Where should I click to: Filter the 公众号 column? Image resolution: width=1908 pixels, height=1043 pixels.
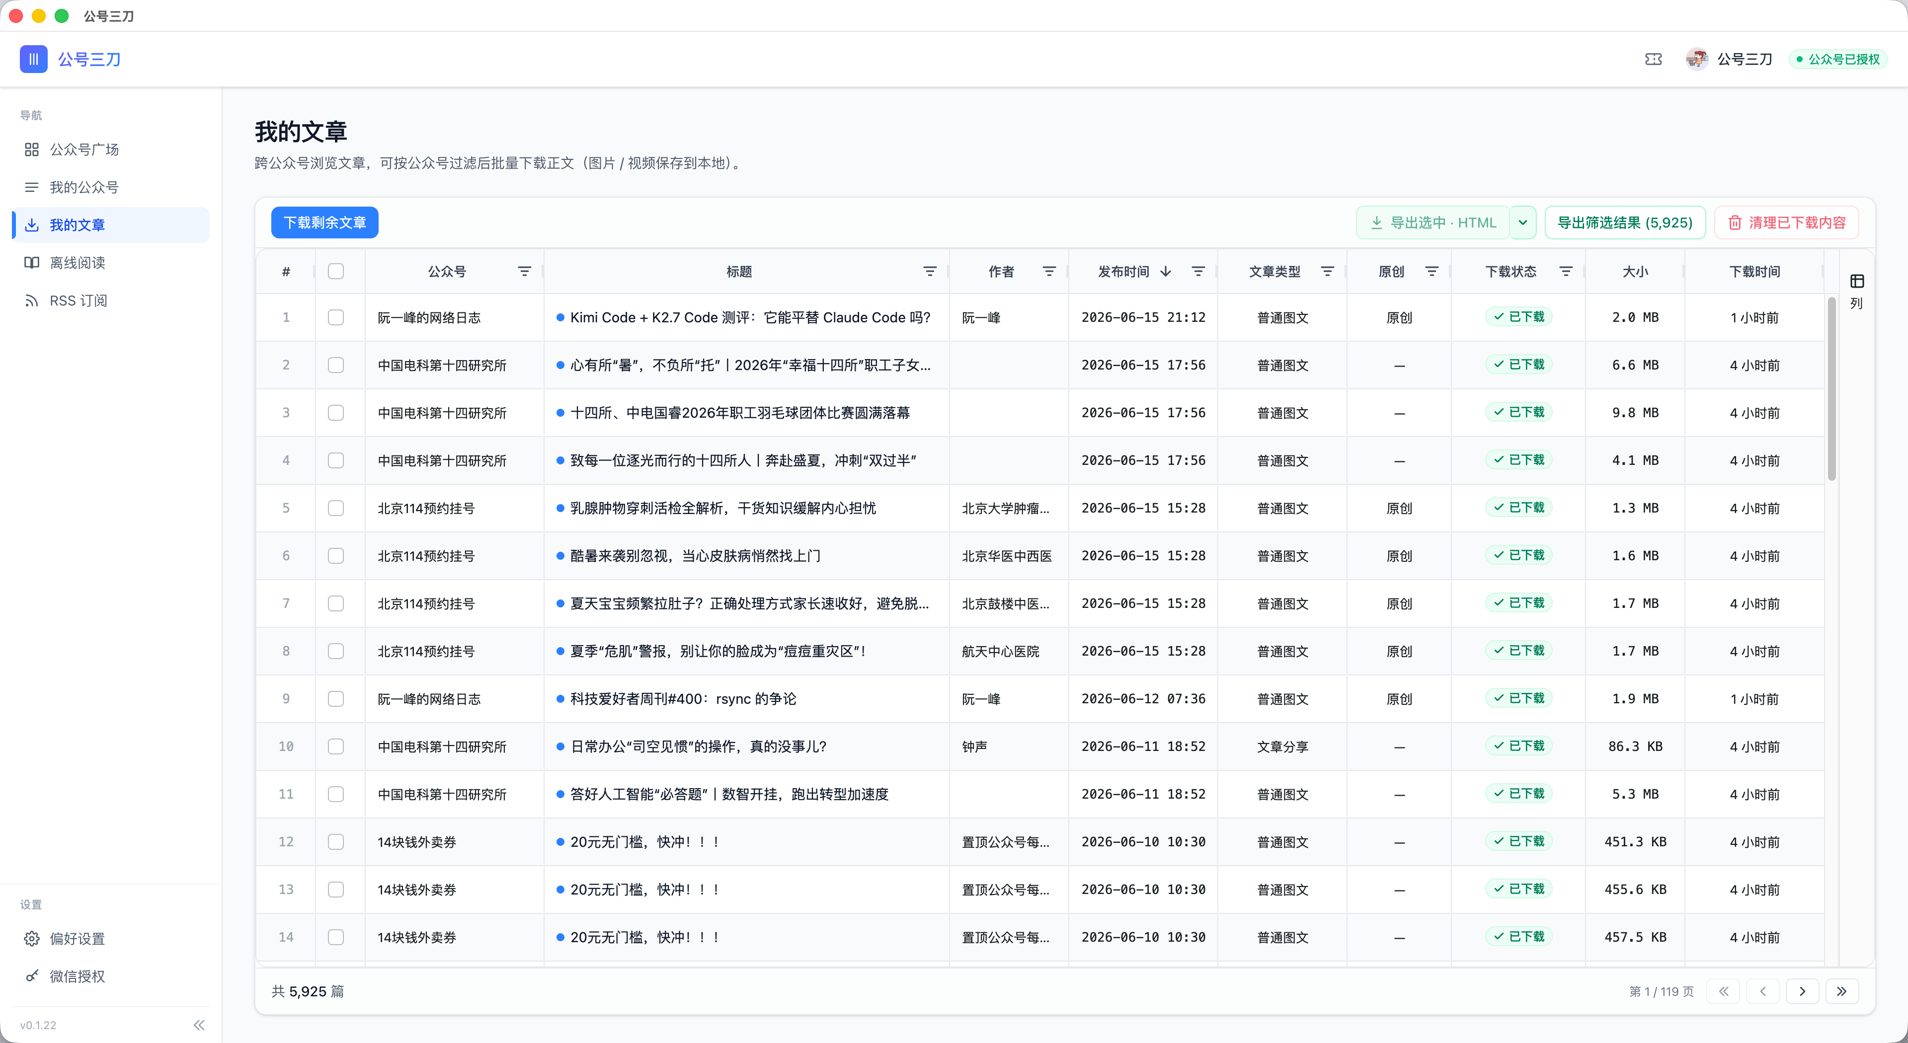tap(524, 272)
